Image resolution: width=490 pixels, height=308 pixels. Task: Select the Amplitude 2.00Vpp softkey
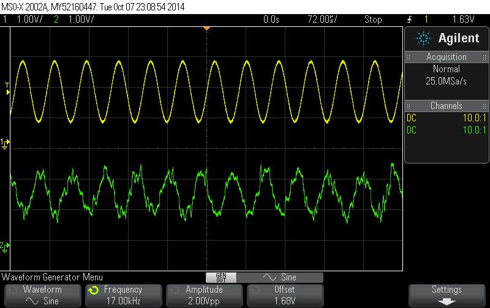pyautogui.click(x=205, y=296)
